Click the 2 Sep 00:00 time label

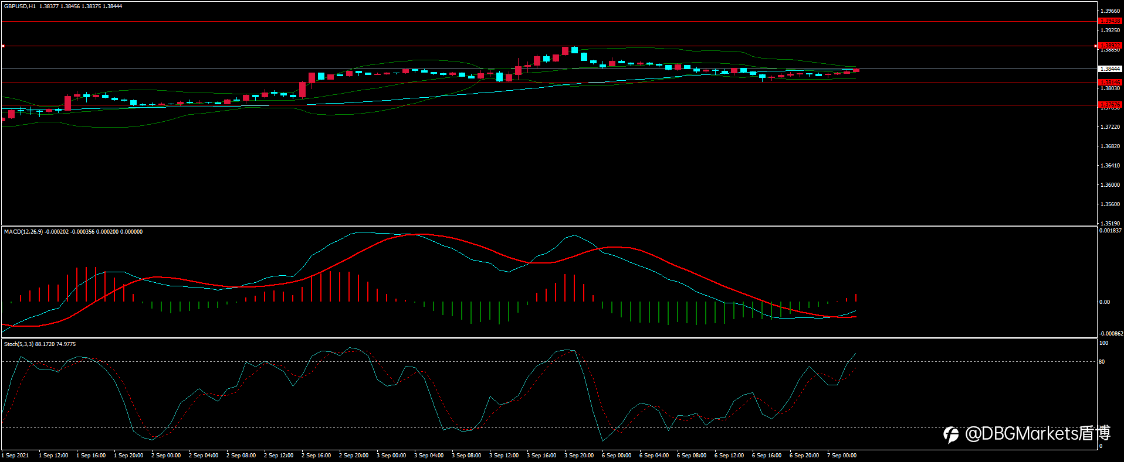click(x=166, y=456)
